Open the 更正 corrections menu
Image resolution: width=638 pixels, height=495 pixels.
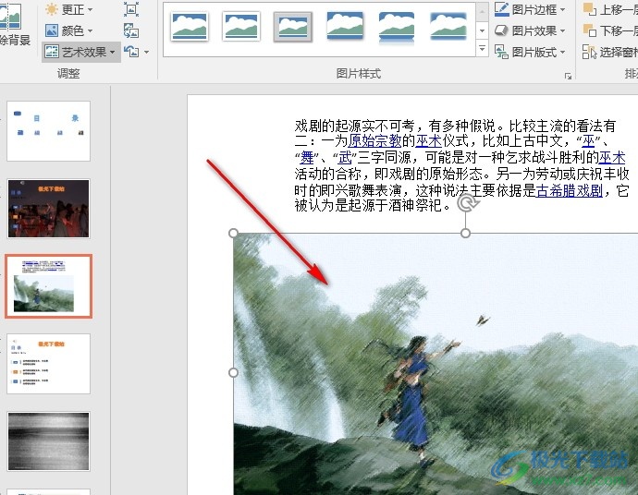(69, 9)
